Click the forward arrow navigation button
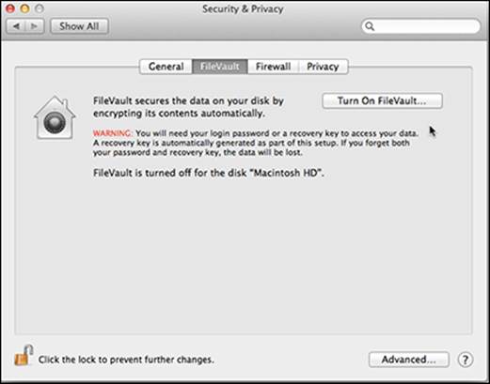 click(35, 26)
